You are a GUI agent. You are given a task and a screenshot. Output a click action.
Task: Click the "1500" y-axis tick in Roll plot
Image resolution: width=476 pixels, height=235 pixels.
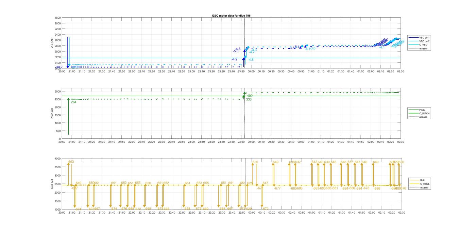tap(58, 201)
